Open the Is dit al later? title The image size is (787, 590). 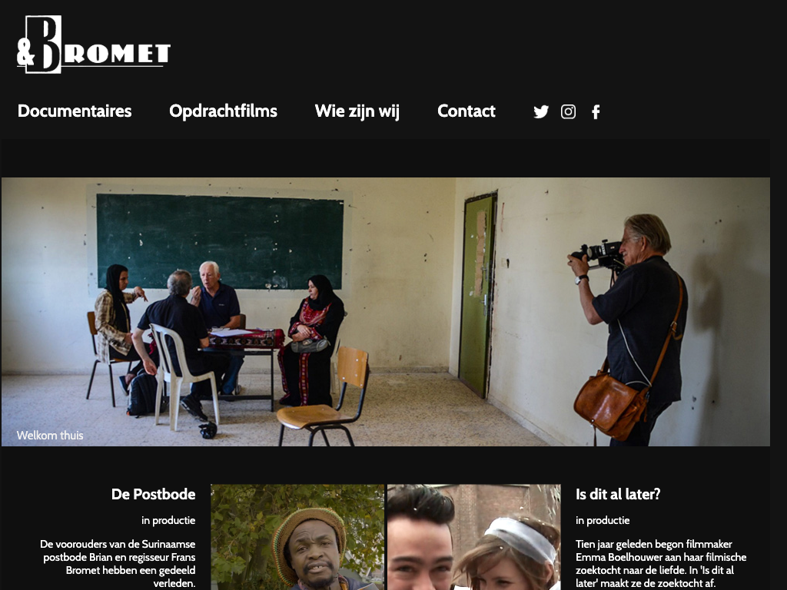click(618, 494)
